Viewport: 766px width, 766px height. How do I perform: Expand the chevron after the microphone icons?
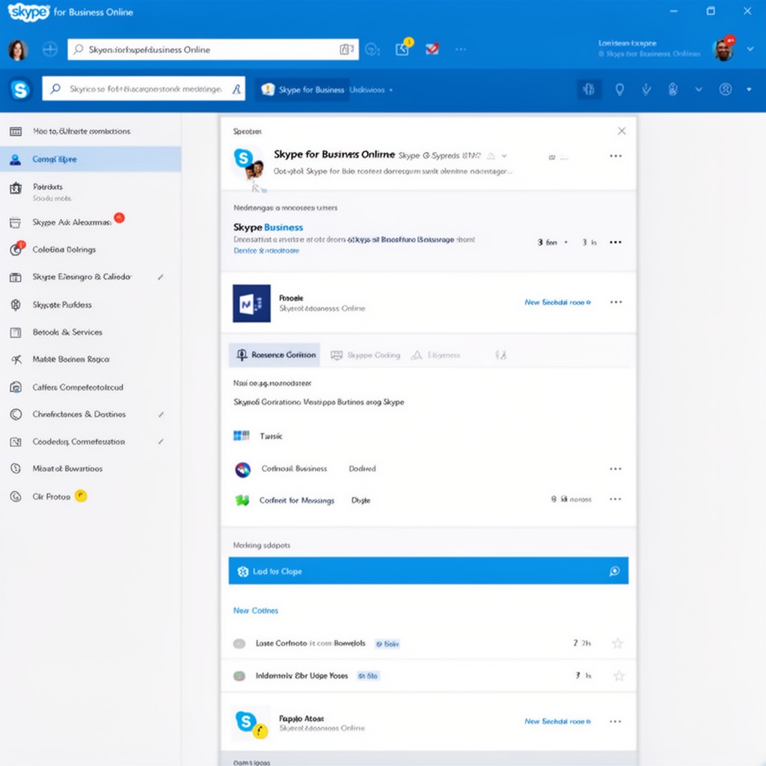(x=699, y=90)
